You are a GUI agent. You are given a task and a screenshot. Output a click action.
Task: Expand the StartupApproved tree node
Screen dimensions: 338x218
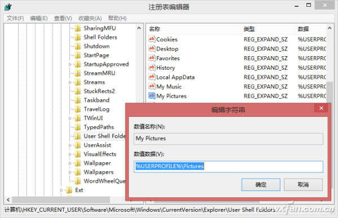point(70,65)
